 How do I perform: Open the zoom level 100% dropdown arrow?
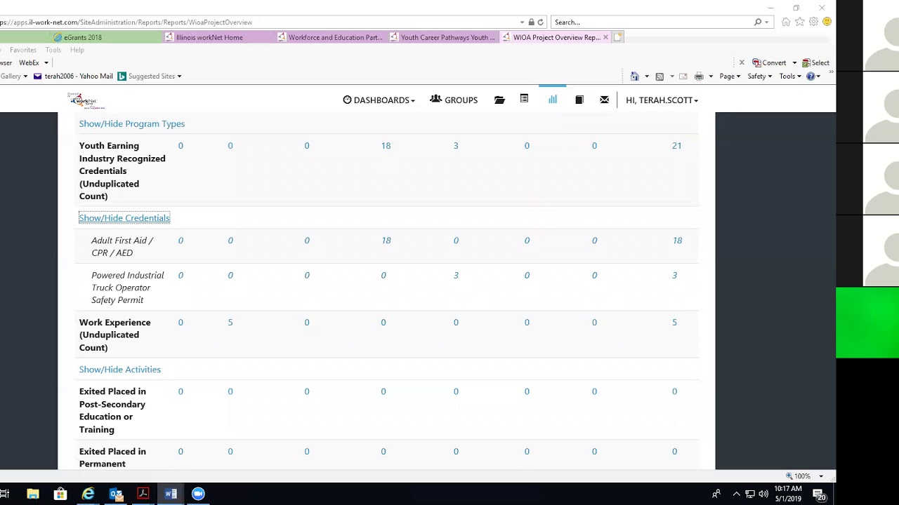pos(821,476)
